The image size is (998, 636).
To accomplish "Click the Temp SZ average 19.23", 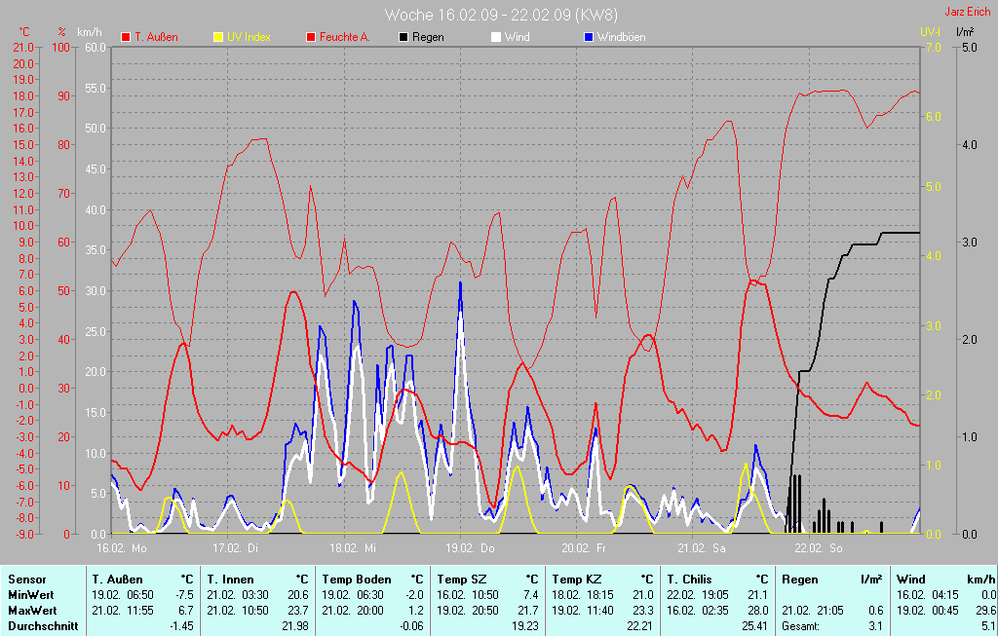I will point(525,626).
